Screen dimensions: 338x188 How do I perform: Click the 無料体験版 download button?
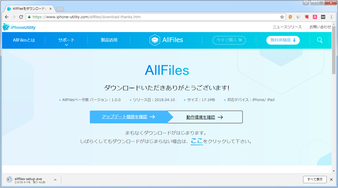click(x=283, y=40)
